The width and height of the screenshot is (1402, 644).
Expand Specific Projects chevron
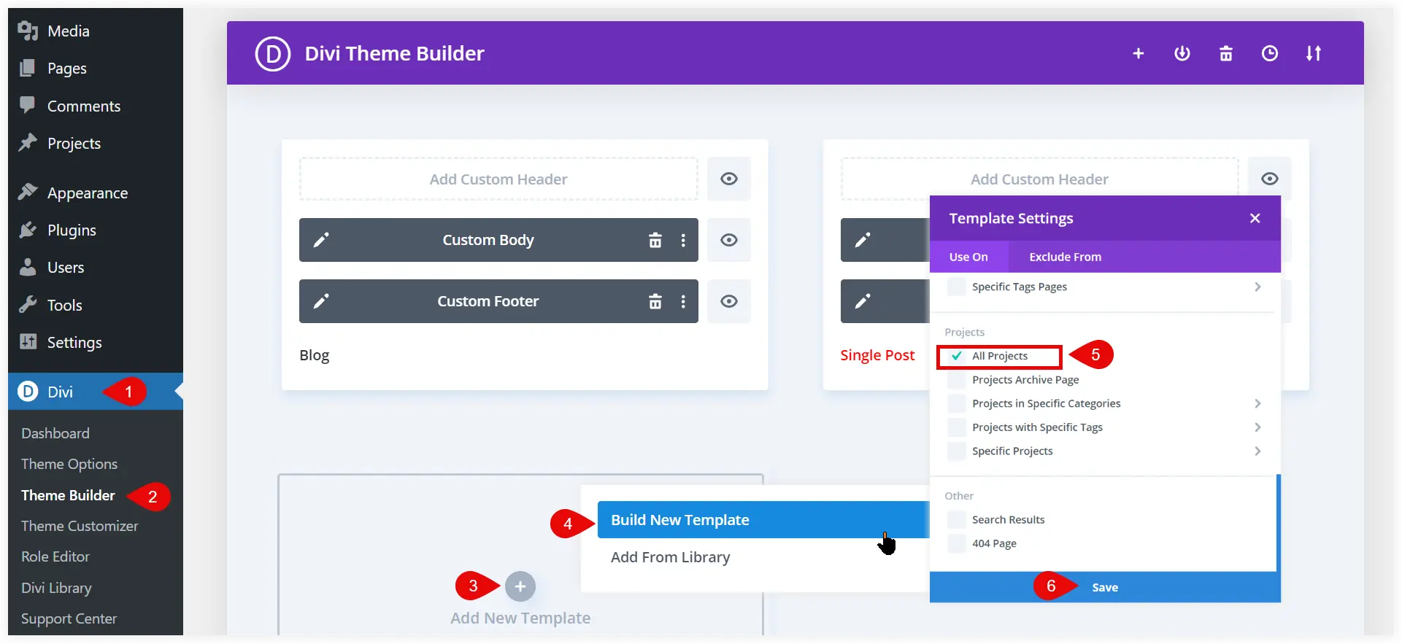pyautogui.click(x=1257, y=451)
